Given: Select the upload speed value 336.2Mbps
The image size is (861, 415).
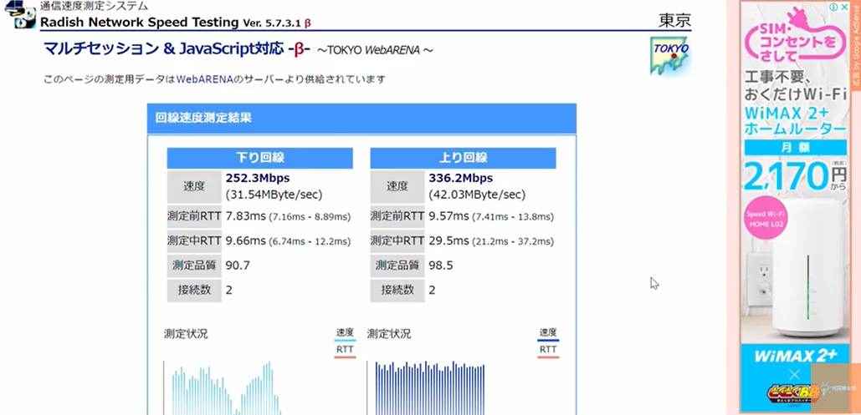Looking at the screenshot, I should coord(461,178).
